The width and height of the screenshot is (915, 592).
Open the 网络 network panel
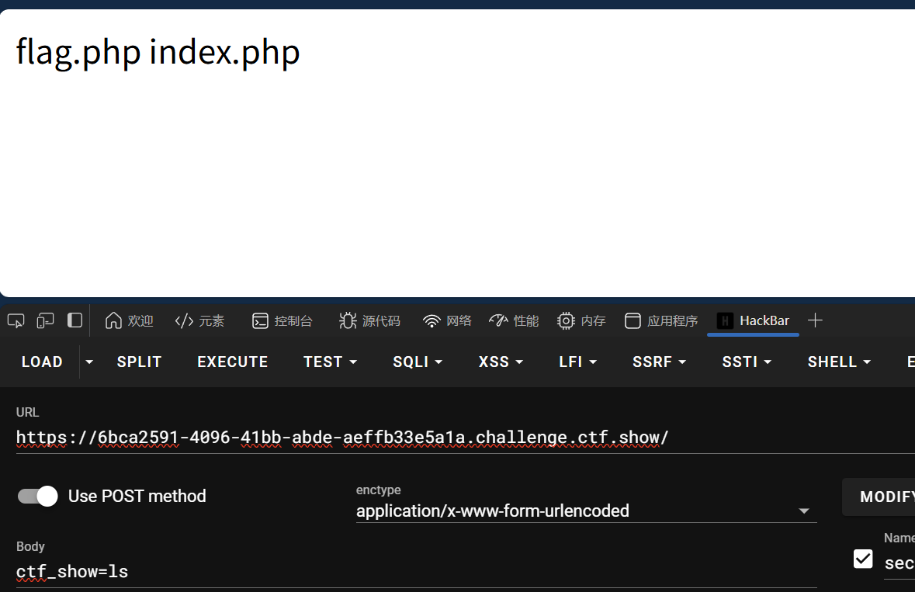[x=447, y=320]
